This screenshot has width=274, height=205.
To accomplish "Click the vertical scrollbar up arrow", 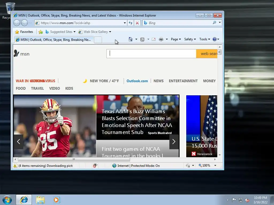I will click(x=220, y=47).
